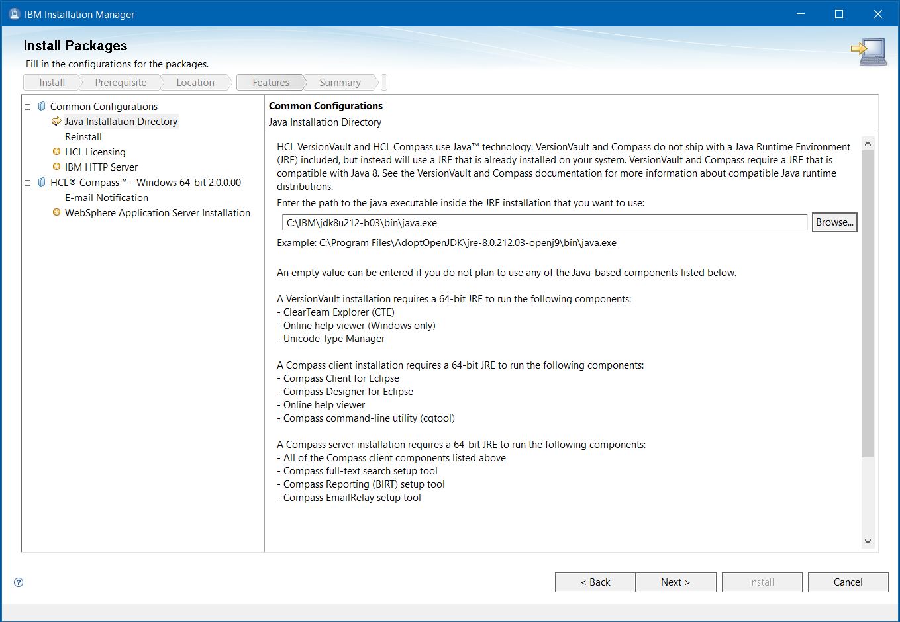Click "Fill in the configurations for the packages." text
The width and height of the screenshot is (900, 622).
point(117,64)
